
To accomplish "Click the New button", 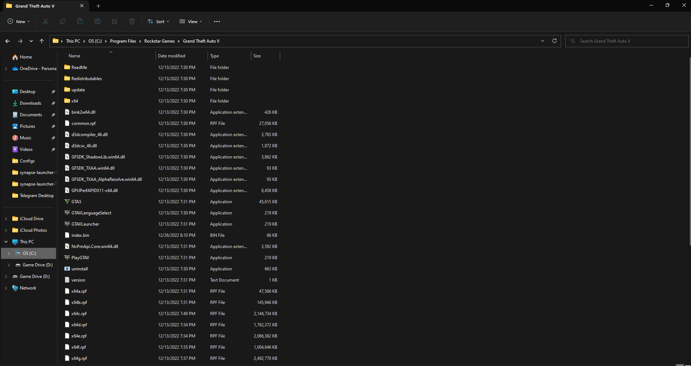I will click(19, 22).
